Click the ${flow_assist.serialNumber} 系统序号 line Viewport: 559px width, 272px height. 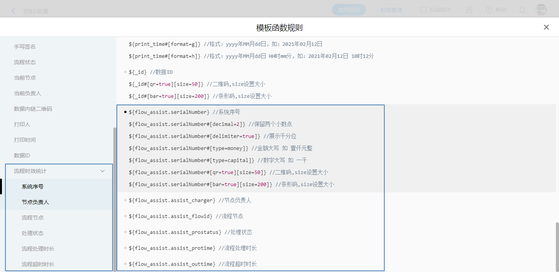tap(169, 112)
